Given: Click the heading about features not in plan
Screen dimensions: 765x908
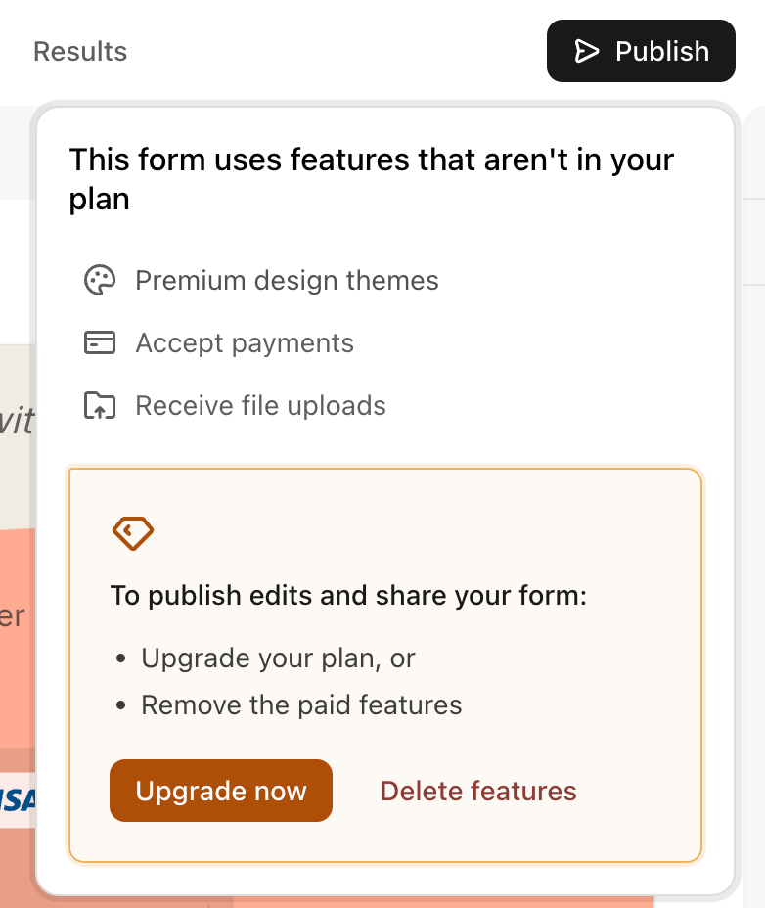Looking at the screenshot, I should point(372,179).
